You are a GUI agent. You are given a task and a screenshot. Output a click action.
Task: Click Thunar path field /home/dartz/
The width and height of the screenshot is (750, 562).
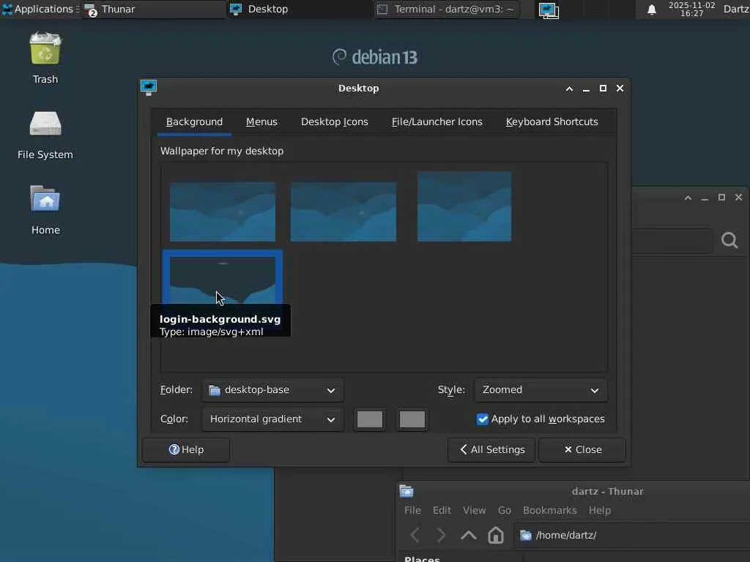(x=632, y=535)
